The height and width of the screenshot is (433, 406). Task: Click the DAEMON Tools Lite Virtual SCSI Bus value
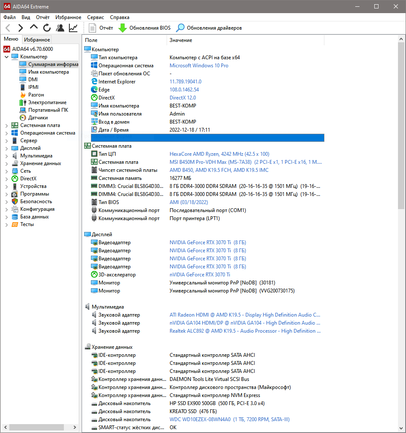pos(209,379)
